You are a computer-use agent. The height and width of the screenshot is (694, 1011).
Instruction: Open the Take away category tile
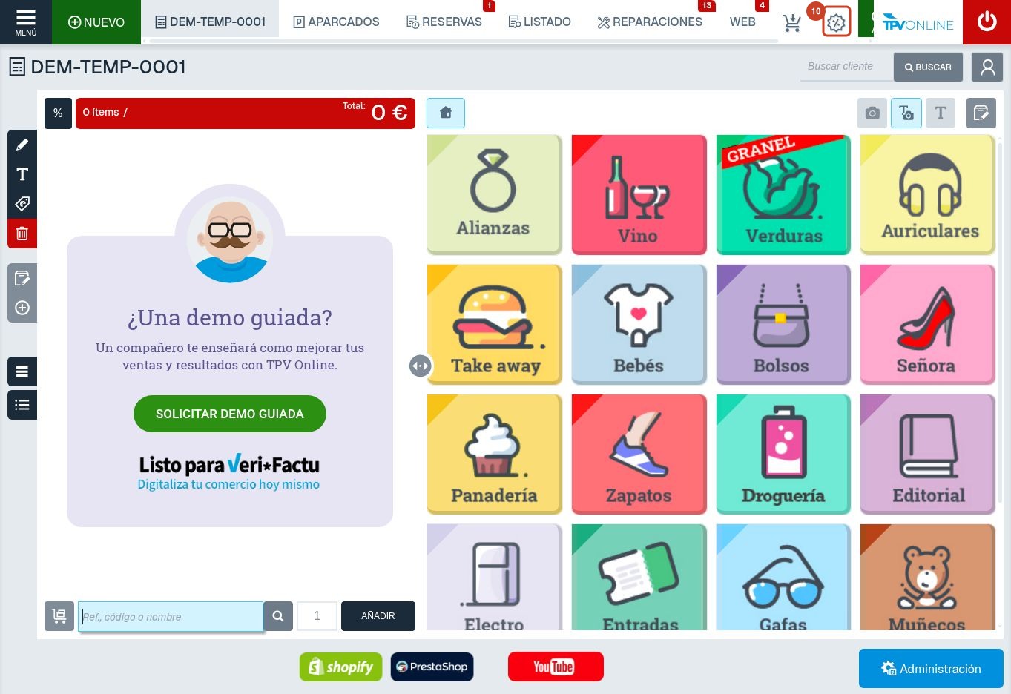493,323
